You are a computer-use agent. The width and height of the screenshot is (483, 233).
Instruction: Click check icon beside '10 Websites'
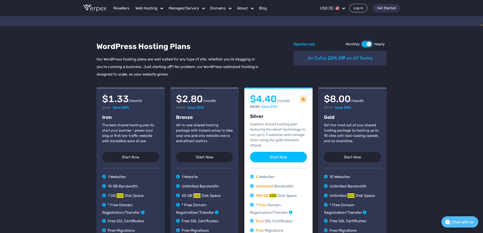pos(326,177)
